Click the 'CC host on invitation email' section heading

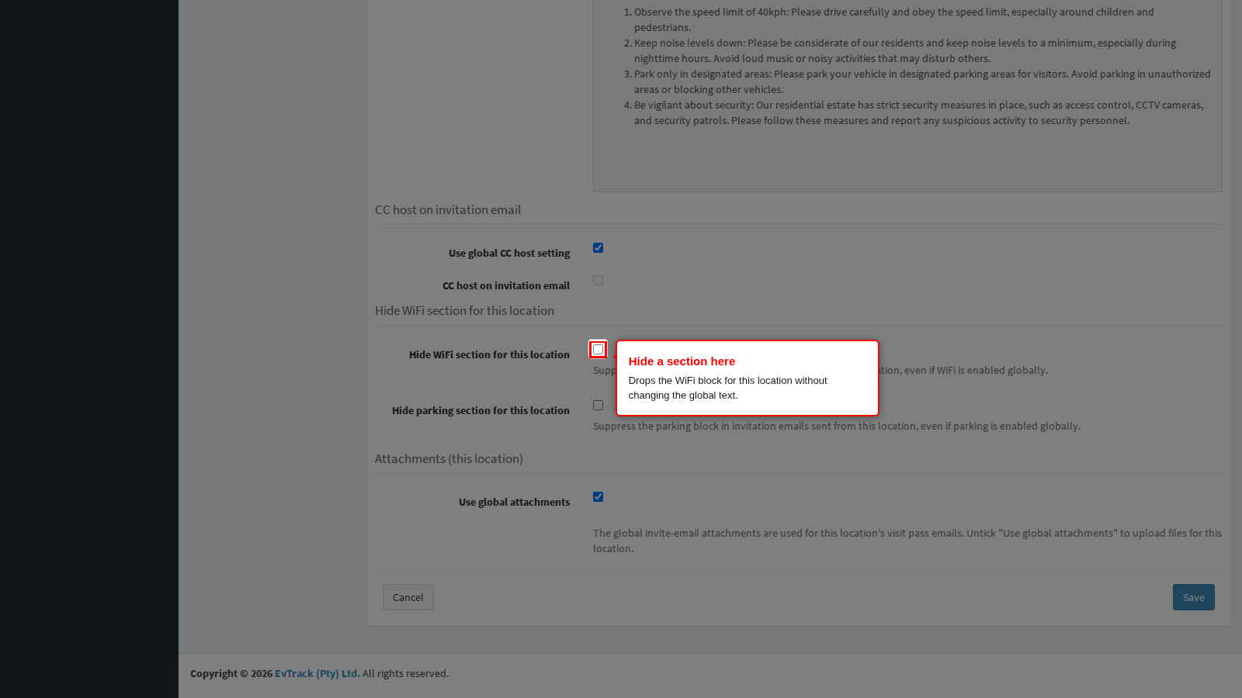pyautogui.click(x=448, y=209)
